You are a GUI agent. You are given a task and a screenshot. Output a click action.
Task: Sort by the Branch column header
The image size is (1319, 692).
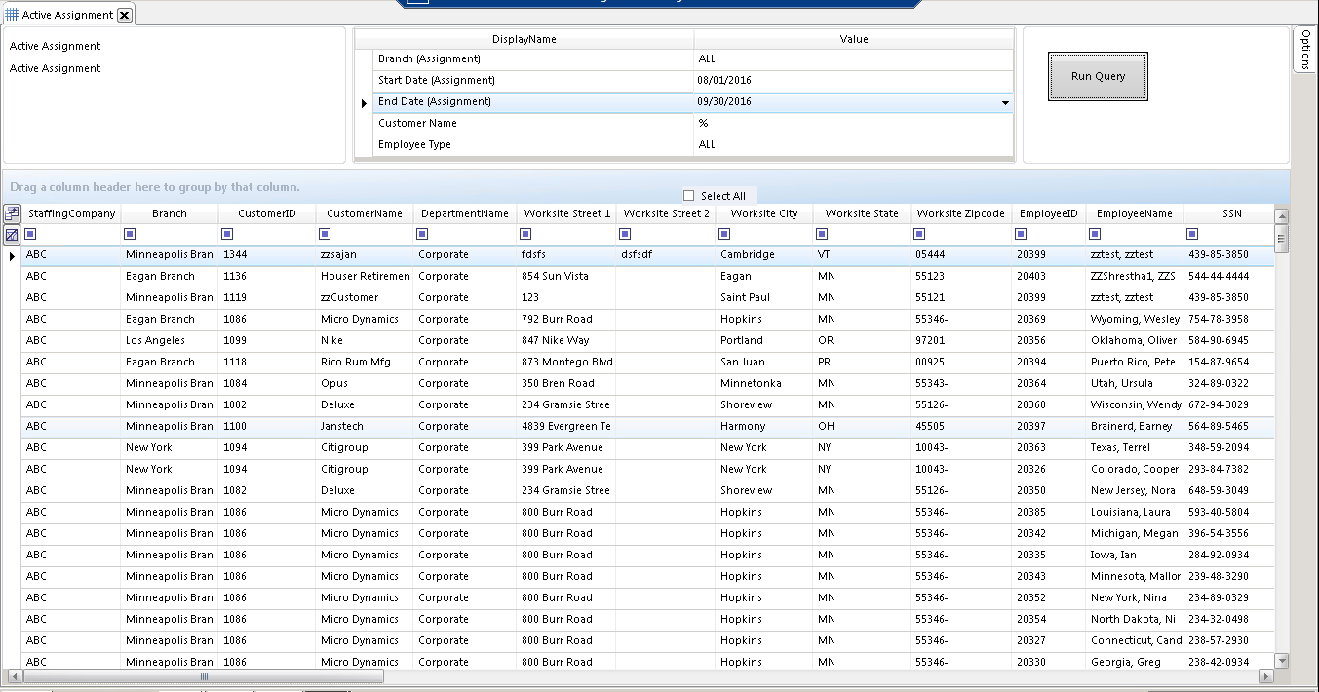[x=170, y=213]
